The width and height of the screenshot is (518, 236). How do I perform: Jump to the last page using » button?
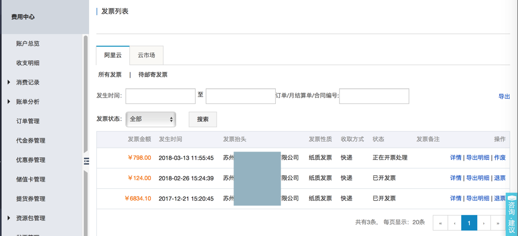pos(498,223)
